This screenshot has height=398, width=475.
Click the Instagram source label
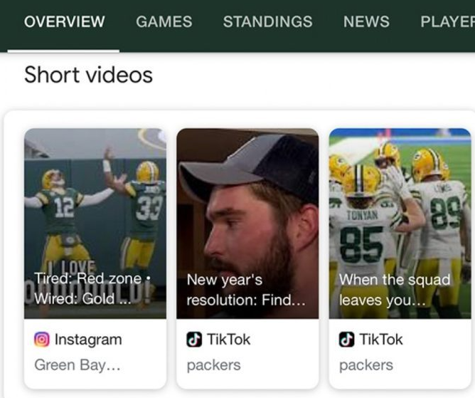88,340
